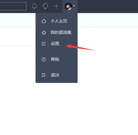Open the notifications bell
The height and width of the screenshot is (135, 138).
pos(34,6)
